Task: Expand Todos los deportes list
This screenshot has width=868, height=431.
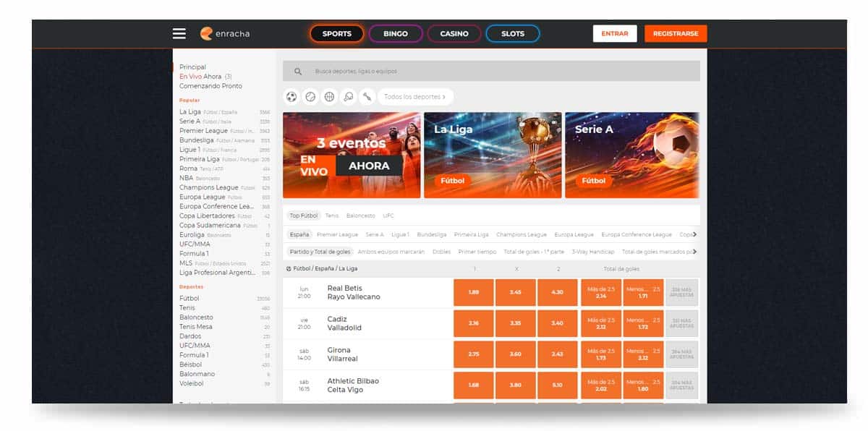Action: tap(415, 96)
